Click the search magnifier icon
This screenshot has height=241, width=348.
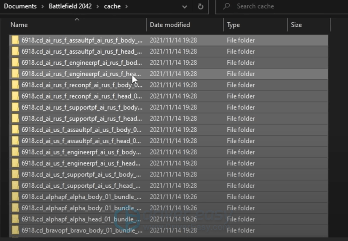(x=226, y=6)
